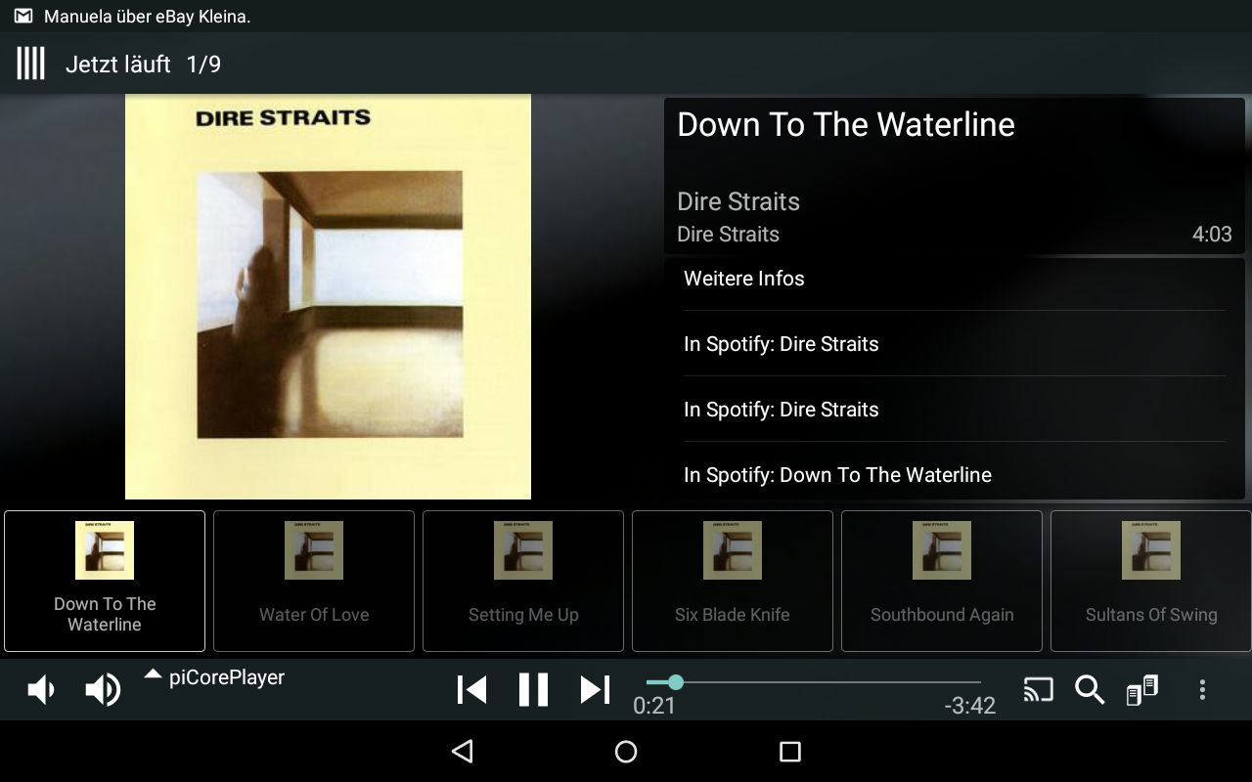Viewport: 1252px width, 782px height.
Task: Open the Cast device icon
Action: 1039,690
